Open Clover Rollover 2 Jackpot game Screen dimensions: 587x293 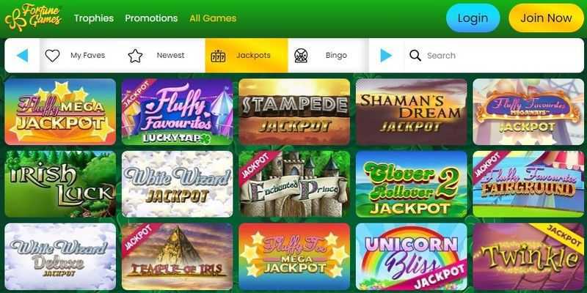pos(412,184)
